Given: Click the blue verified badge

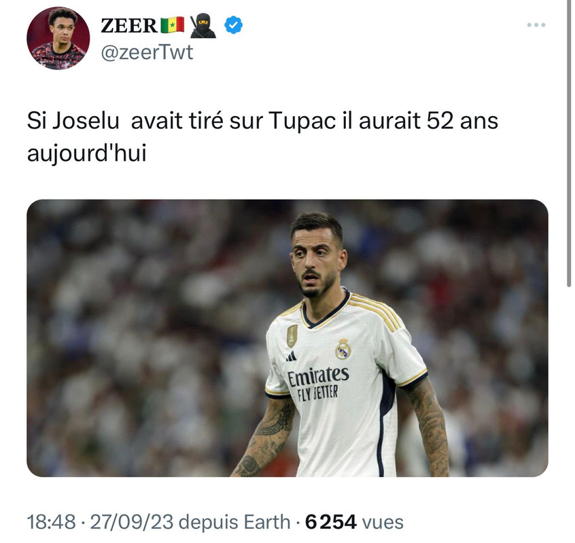Looking at the screenshot, I should tap(233, 25).
